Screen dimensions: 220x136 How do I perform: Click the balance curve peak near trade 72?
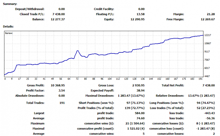pos(78,51)
